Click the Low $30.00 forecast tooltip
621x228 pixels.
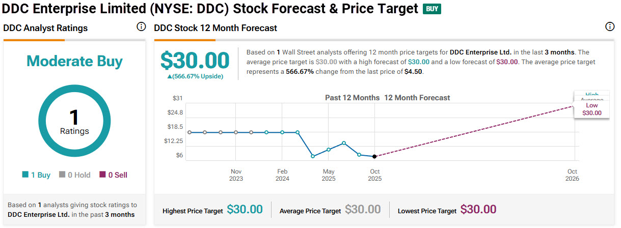591,109
